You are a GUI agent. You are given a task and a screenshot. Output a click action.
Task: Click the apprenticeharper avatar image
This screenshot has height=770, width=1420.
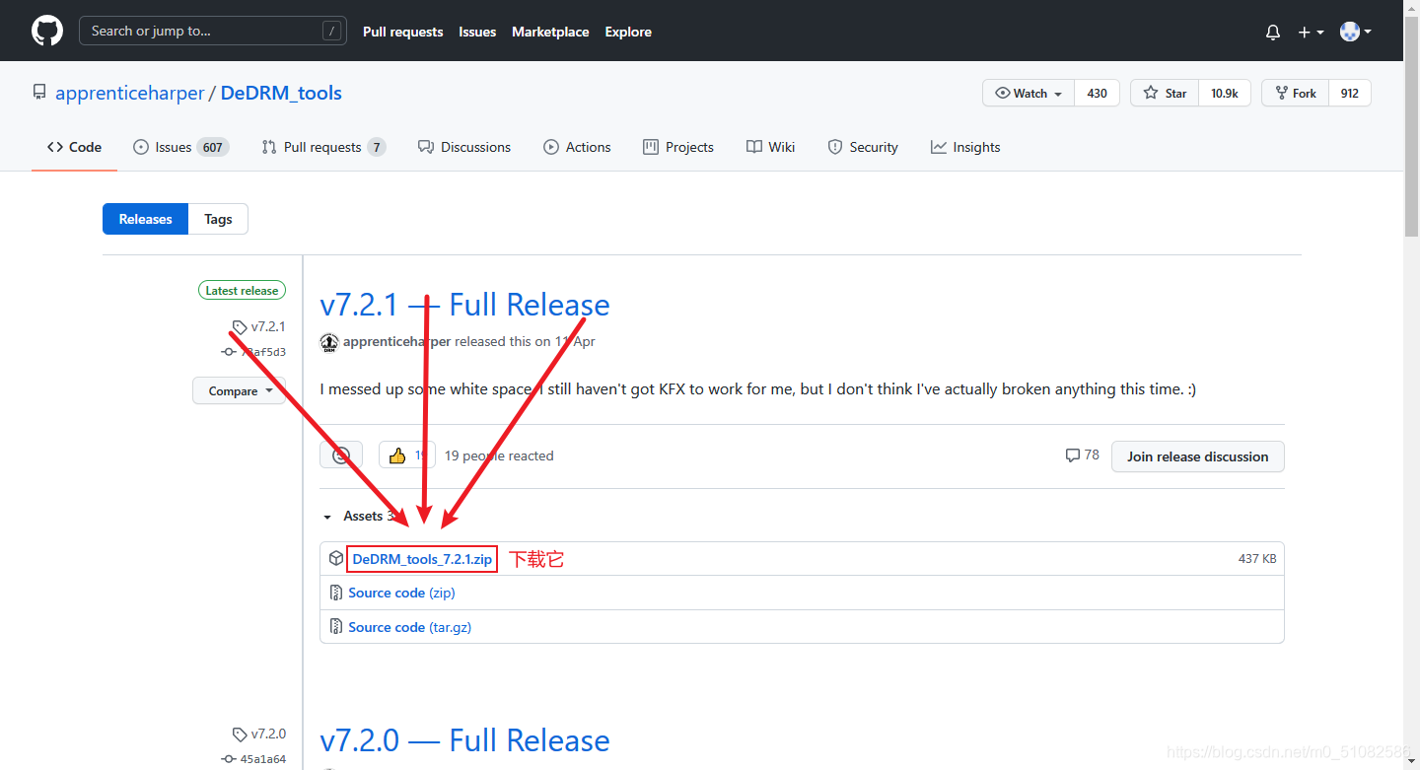point(329,342)
